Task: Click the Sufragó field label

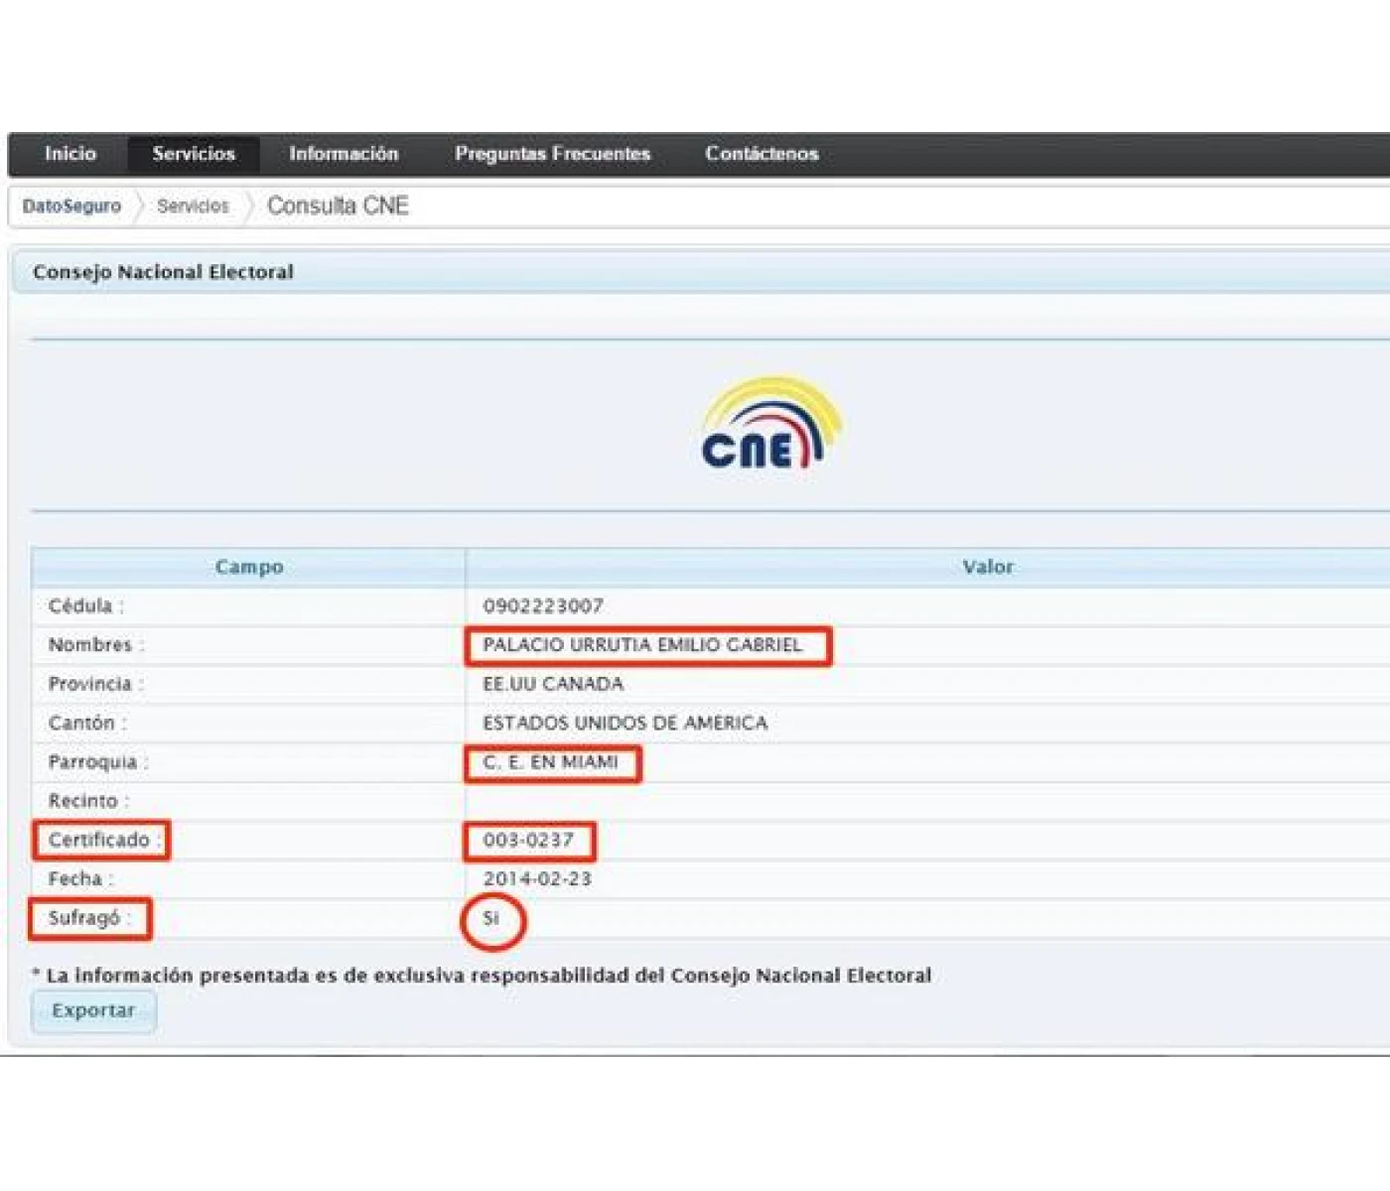Action: (x=89, y=918)
